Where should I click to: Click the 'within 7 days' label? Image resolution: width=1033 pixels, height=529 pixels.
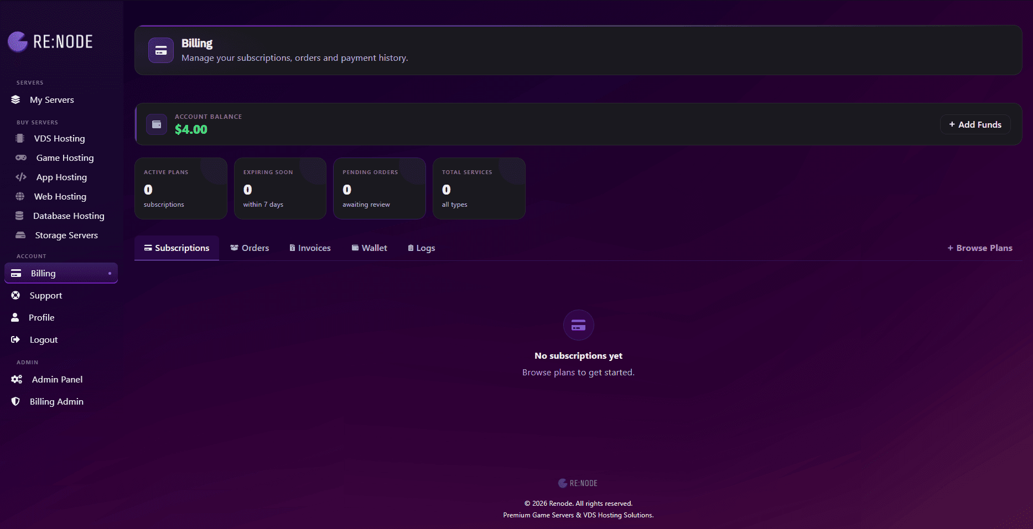[x=263, y=205]
